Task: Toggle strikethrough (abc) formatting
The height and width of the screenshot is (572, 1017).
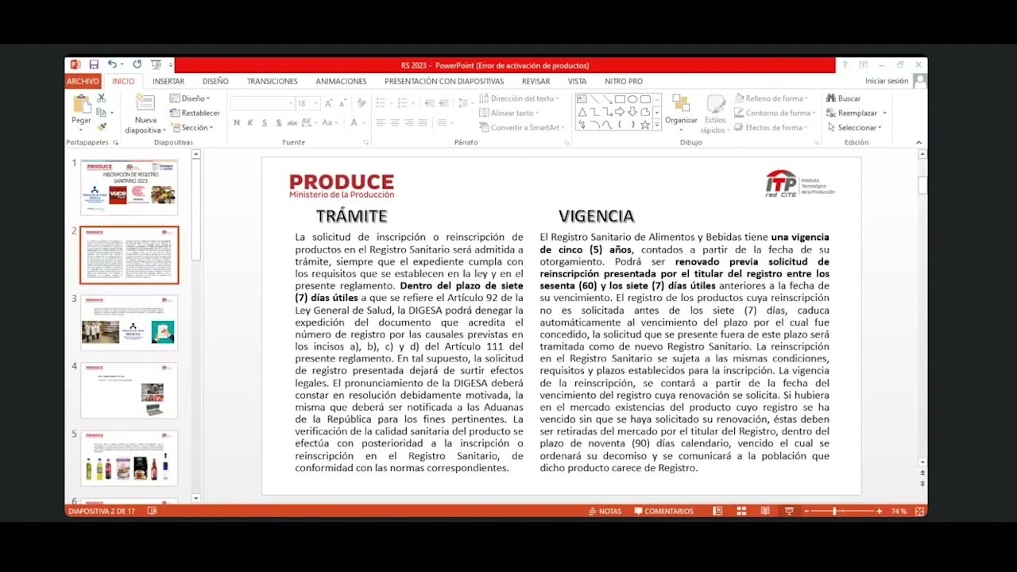Action: click(x=292, y=123)
